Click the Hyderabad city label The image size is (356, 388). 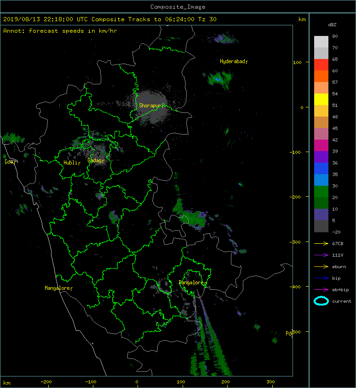click(234, 61)
